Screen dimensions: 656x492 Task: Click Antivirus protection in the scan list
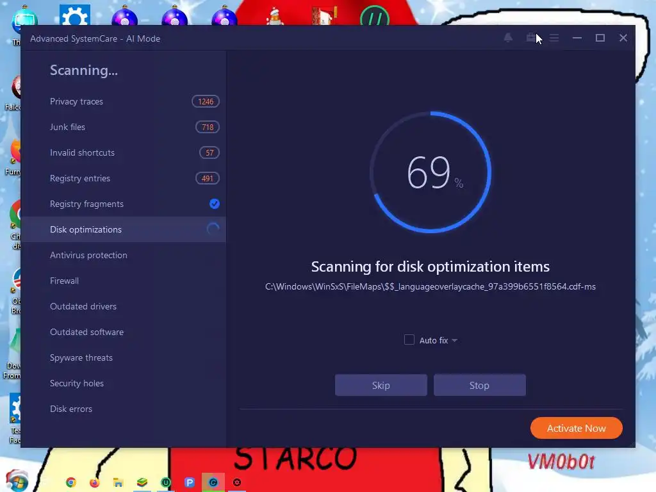(124, 255)
